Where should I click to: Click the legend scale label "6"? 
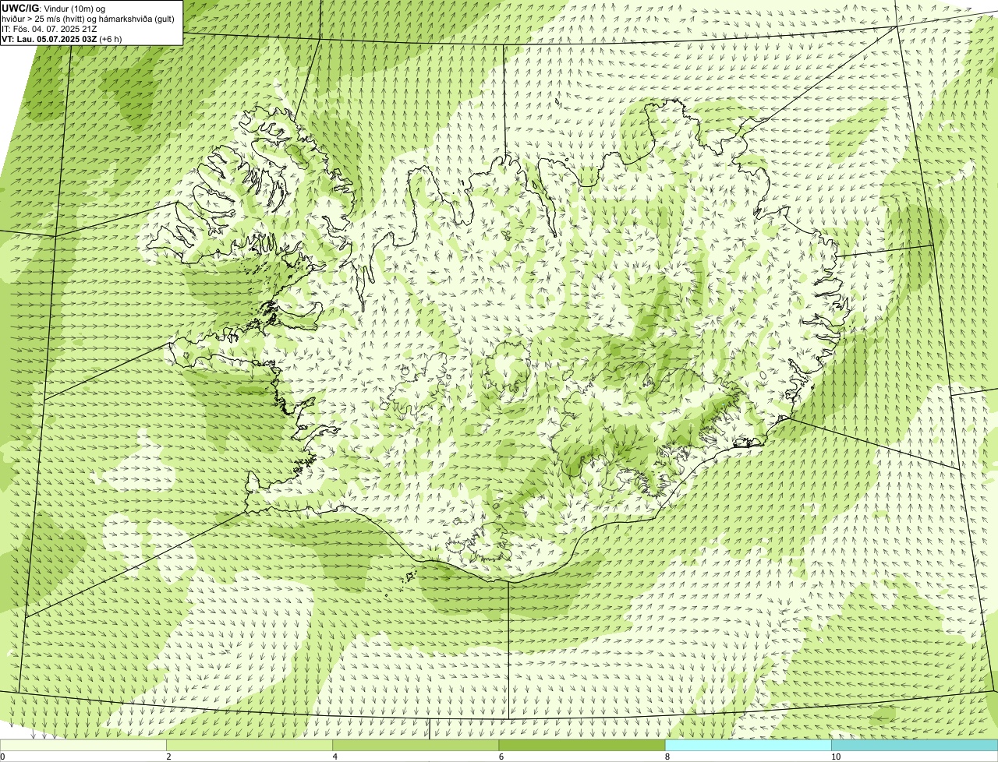pos(501,757)
